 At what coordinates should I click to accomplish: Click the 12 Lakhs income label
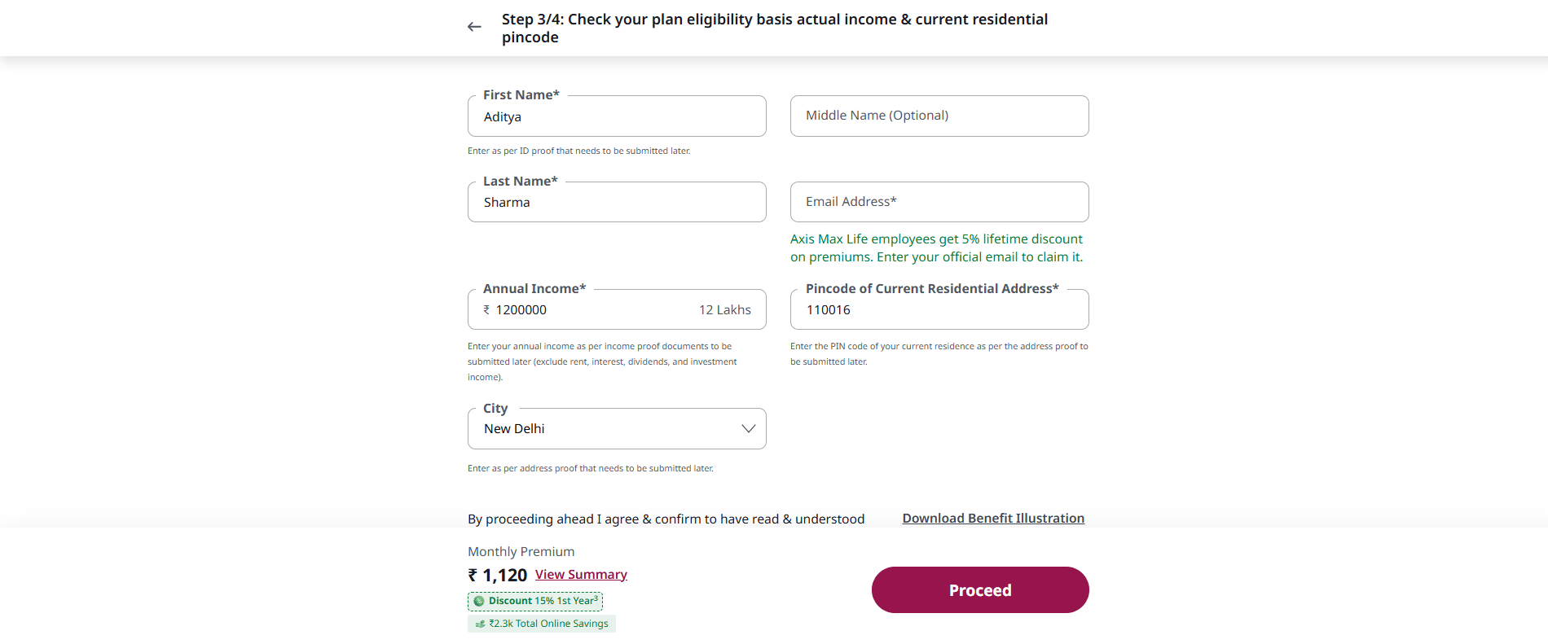724,310
